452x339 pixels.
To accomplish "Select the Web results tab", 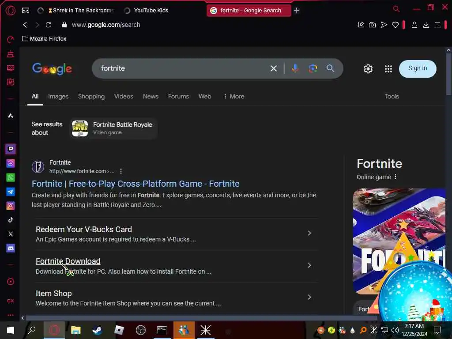I will click(205, 97).
